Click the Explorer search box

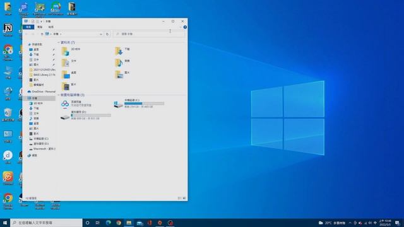point(149,34)
